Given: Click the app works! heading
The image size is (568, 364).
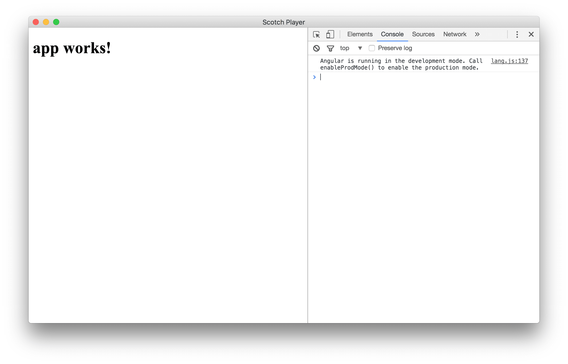Looking at the screenshot, I should point(72,48).
